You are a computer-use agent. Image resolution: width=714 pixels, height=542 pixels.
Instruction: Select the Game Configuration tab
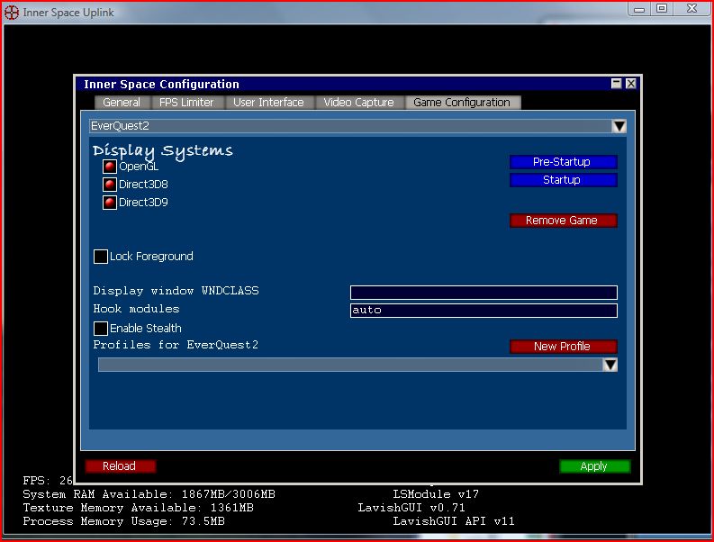462,103
